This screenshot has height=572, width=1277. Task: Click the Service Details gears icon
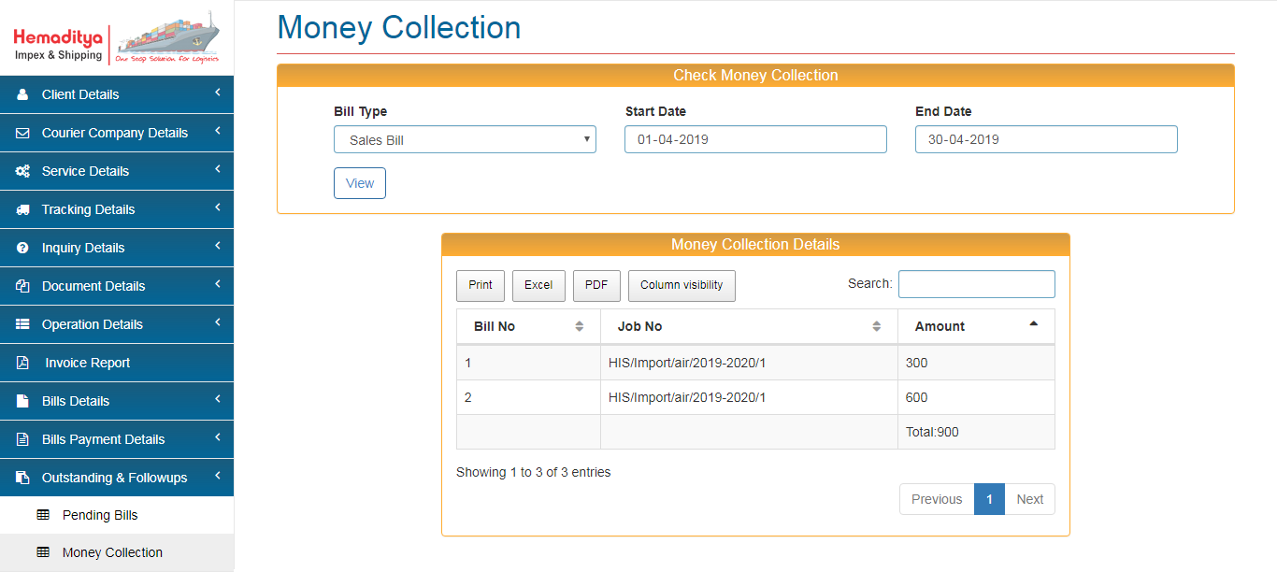pos(22,171)
